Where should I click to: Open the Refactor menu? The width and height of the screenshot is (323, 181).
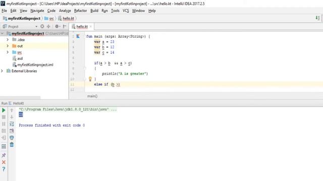click(x=80, y=11)
